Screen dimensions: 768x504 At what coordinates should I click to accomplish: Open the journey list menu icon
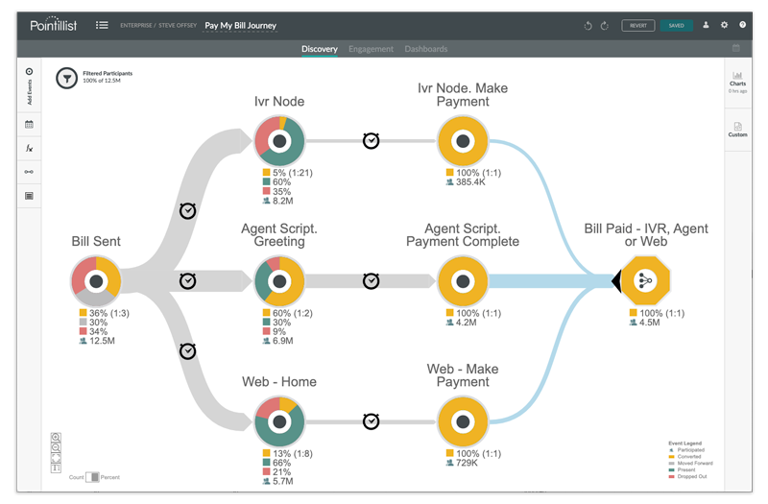click(102, 25)
